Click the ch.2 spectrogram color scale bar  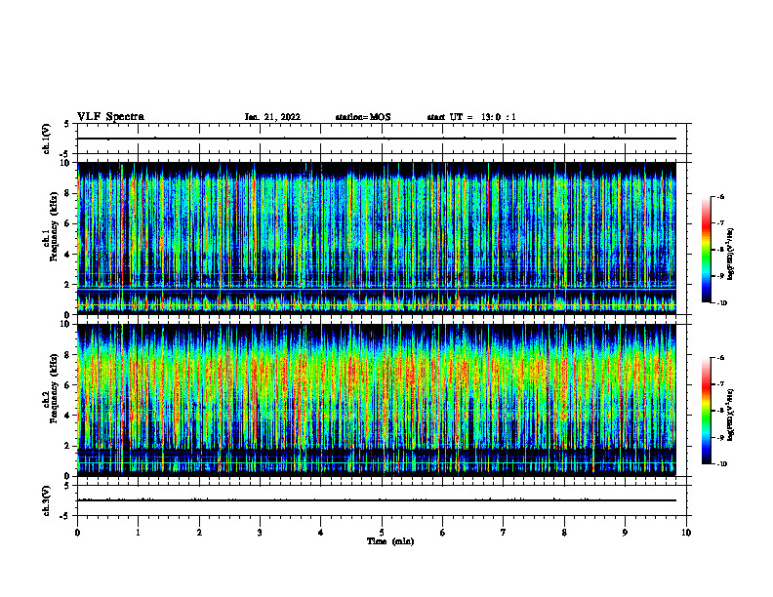pos(707,411)
